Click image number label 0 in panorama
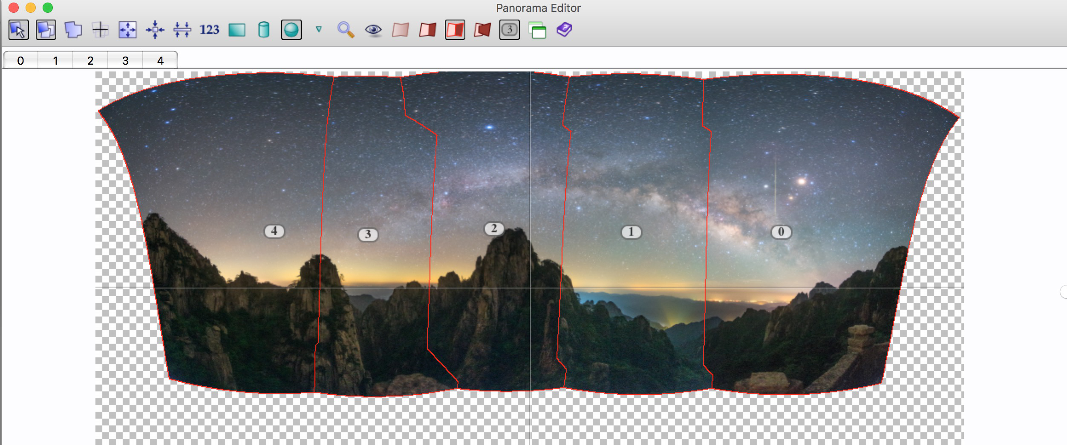The height and width of the screenshot is (445, 1067). click(x=781, y=232)
